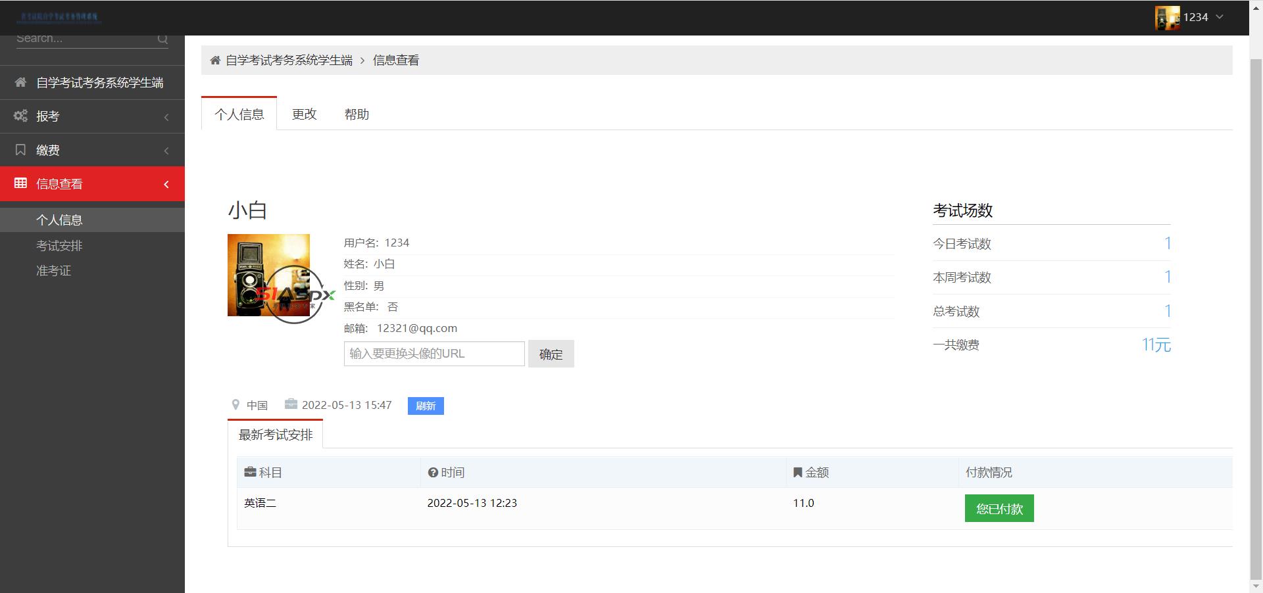1263x593 pixels.
Task: Click the gears icon beside 报考
Action: coord(20,116)
